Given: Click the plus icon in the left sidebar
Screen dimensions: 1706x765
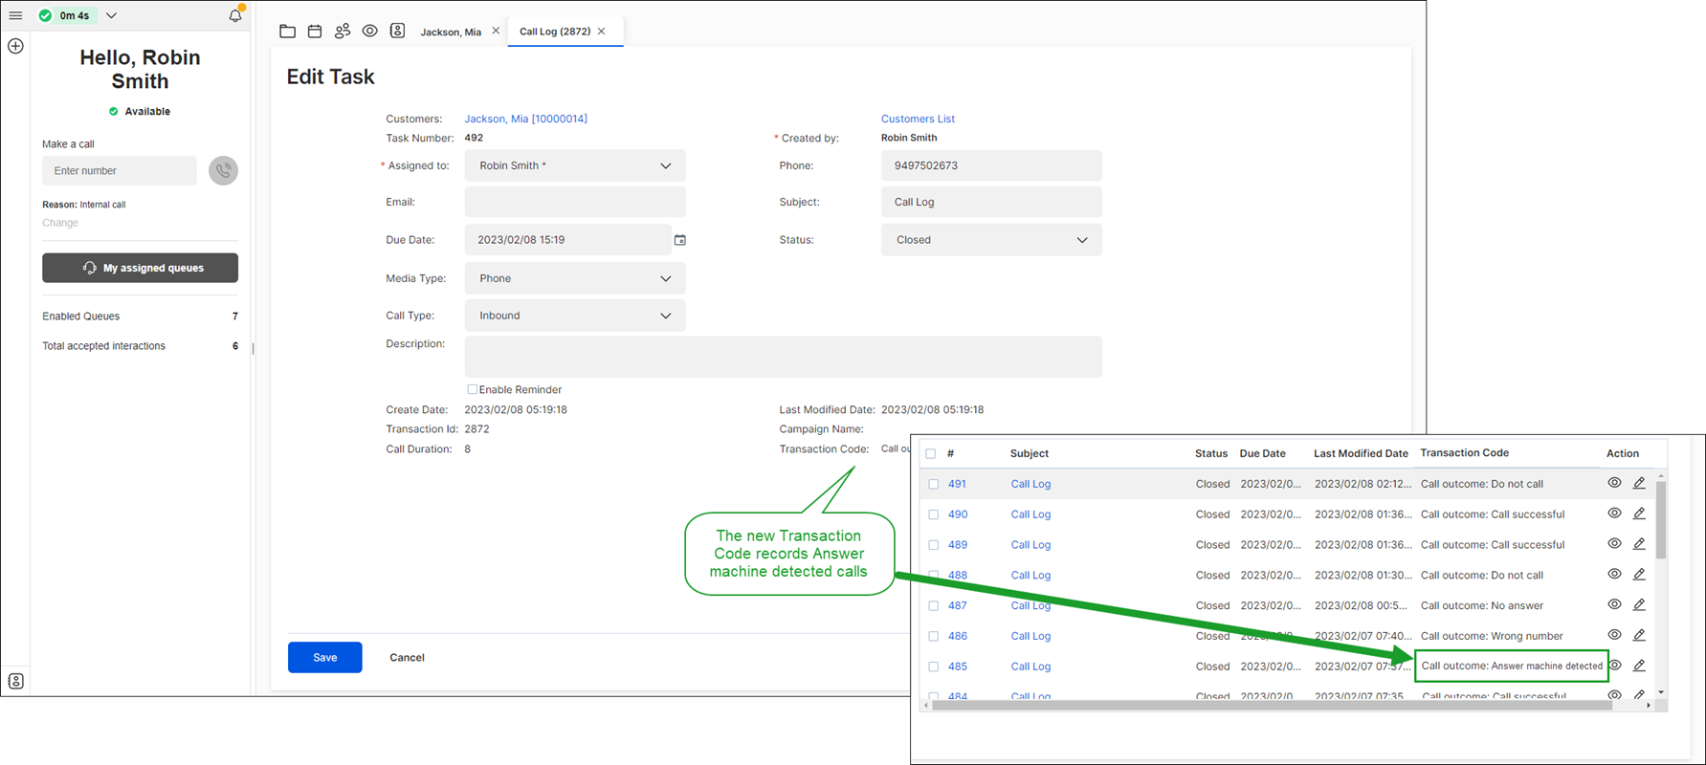Looking at the screenshot, I should pos(15,46).
